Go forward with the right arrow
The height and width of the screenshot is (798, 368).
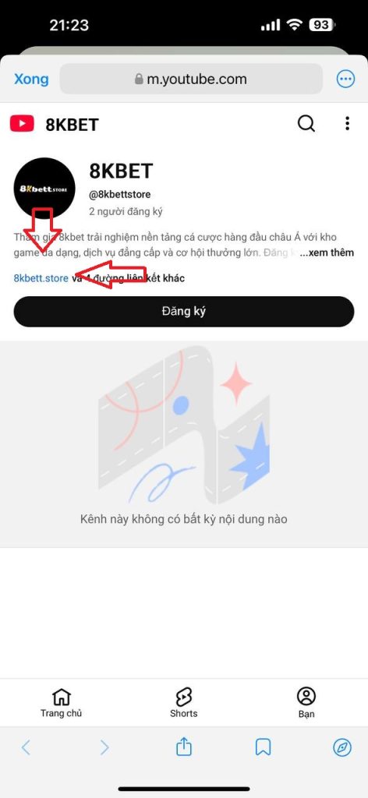click(104, 747)
